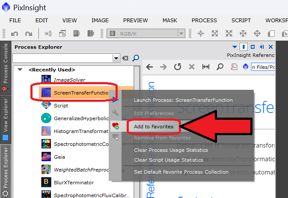288x198 pixels.
Task: Click the magnifier search icon in Process Explorer
Action: pos(136,58)
